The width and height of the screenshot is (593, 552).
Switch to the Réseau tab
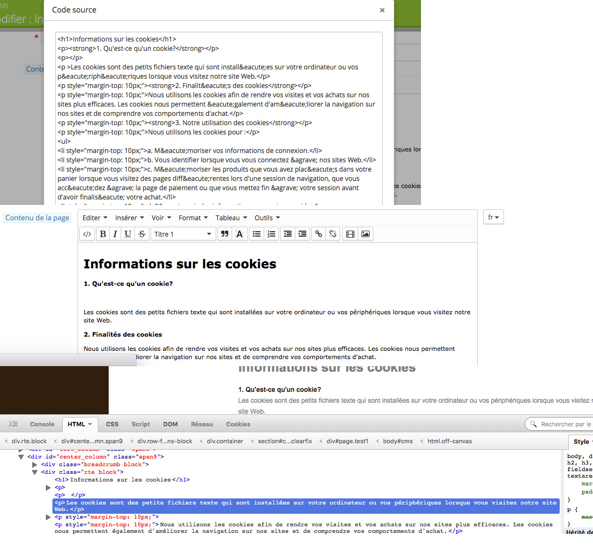(x=202, y=424)
